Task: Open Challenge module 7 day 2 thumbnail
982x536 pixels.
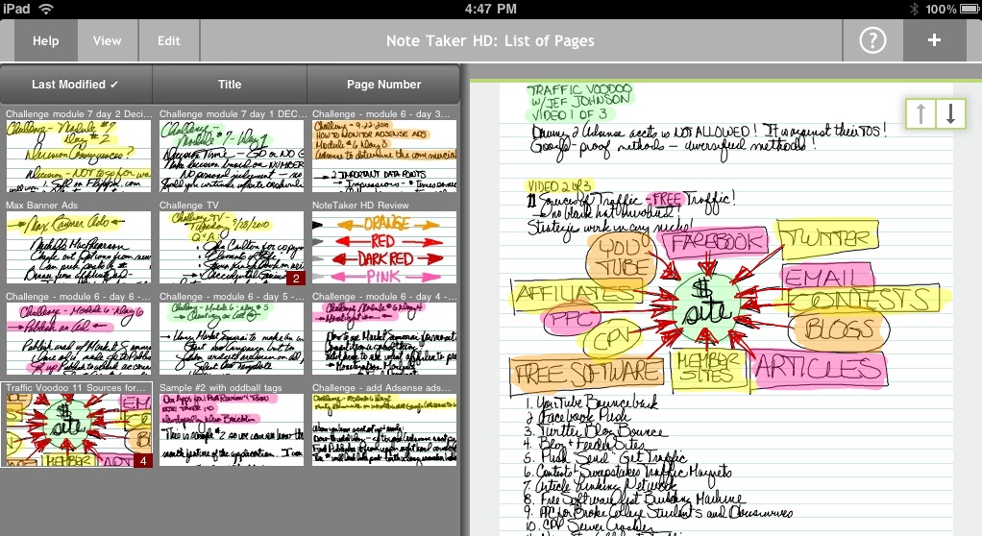Action: coord(78,156)
